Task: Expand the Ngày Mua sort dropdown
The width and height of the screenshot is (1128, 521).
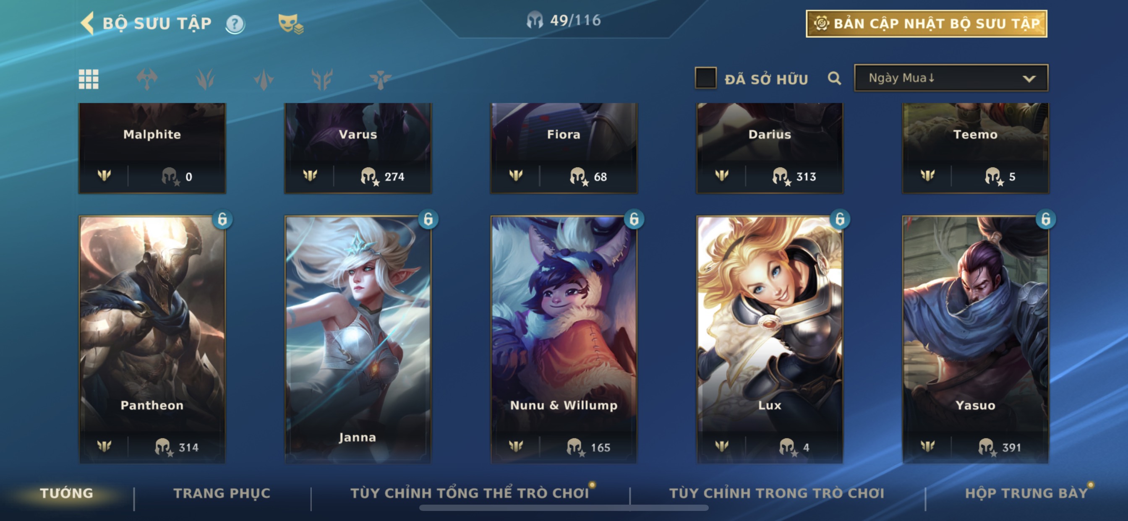Action: (x=950, y=78)
